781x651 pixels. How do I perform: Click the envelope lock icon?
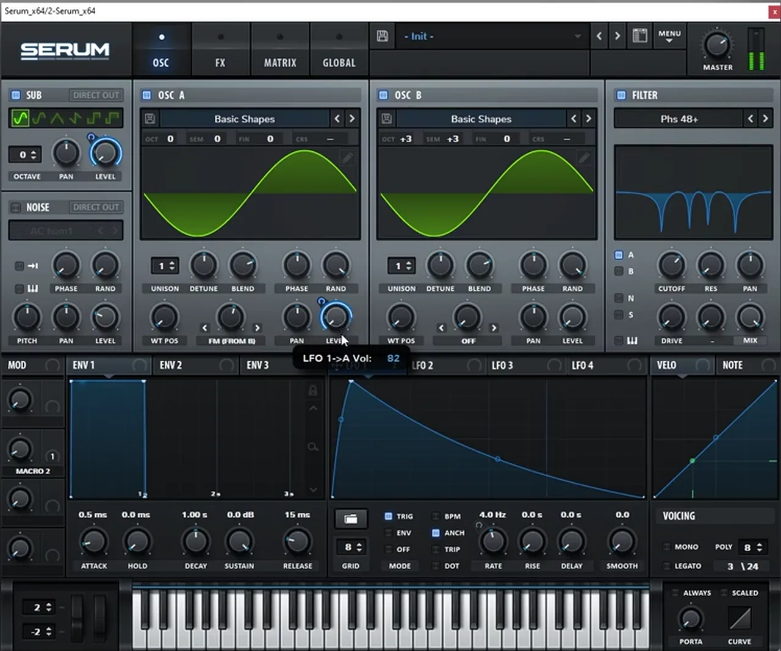(x=313, y=390)
